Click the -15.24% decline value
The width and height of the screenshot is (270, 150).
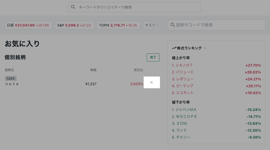tap(253, 110)
